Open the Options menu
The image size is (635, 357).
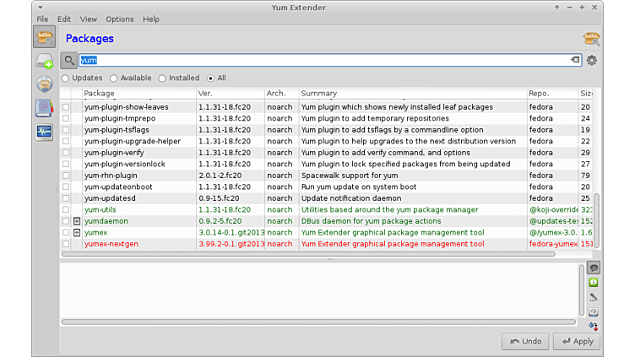tap(119, 19)
